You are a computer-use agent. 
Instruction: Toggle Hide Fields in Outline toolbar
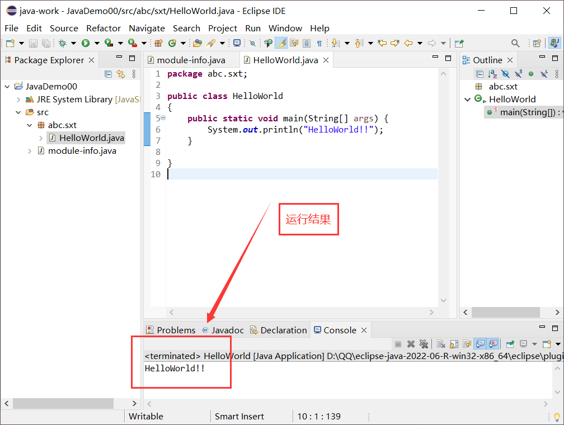tap(505, 74)
